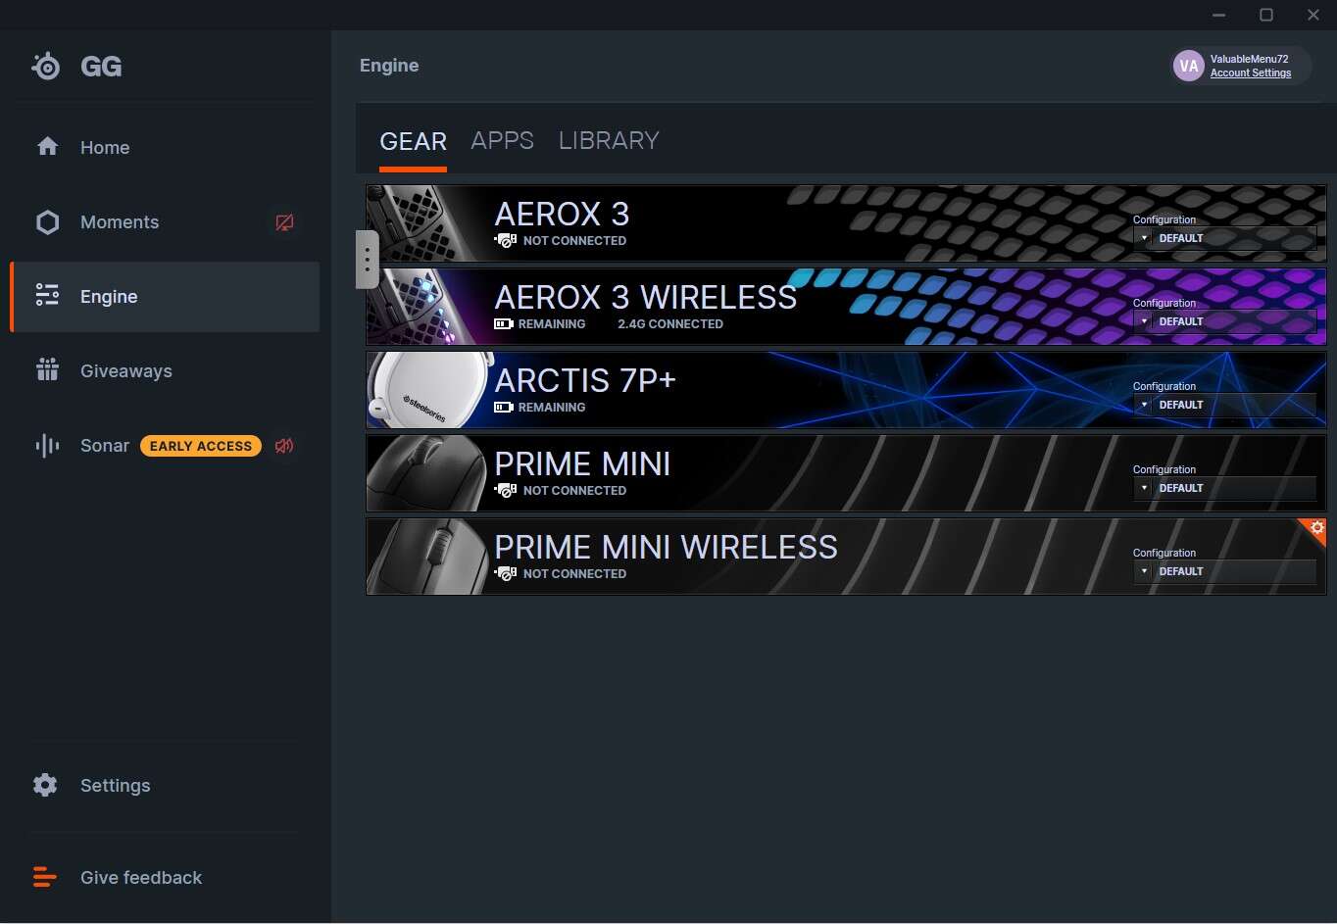Toggle the Sonar muted speaker indicator
Screen dimensions: 1337x924
tap(284, 446)
